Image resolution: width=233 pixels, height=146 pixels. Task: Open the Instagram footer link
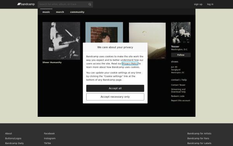point(50,138)
